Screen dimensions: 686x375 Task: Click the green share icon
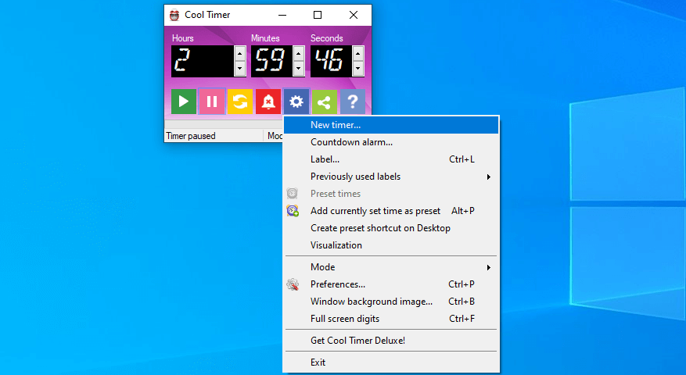pos(324,102)
